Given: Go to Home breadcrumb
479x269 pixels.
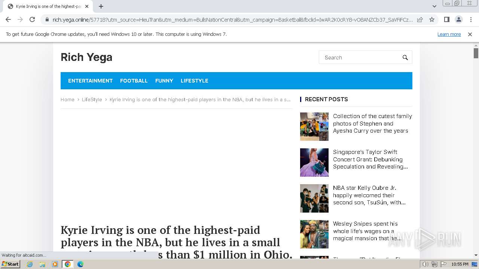Looking at the screenshot, I should point(67,99).
